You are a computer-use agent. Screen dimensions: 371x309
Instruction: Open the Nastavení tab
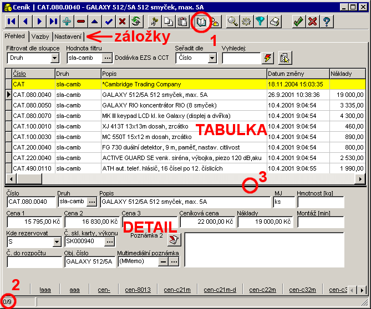[x=68, y=37]
